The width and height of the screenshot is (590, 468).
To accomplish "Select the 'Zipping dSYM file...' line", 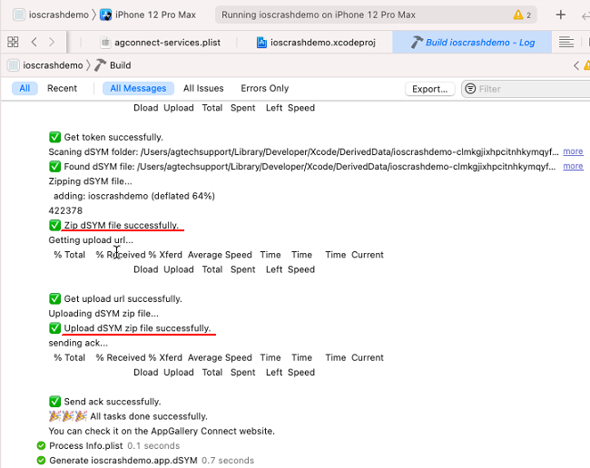I will [x=90, y=181].
